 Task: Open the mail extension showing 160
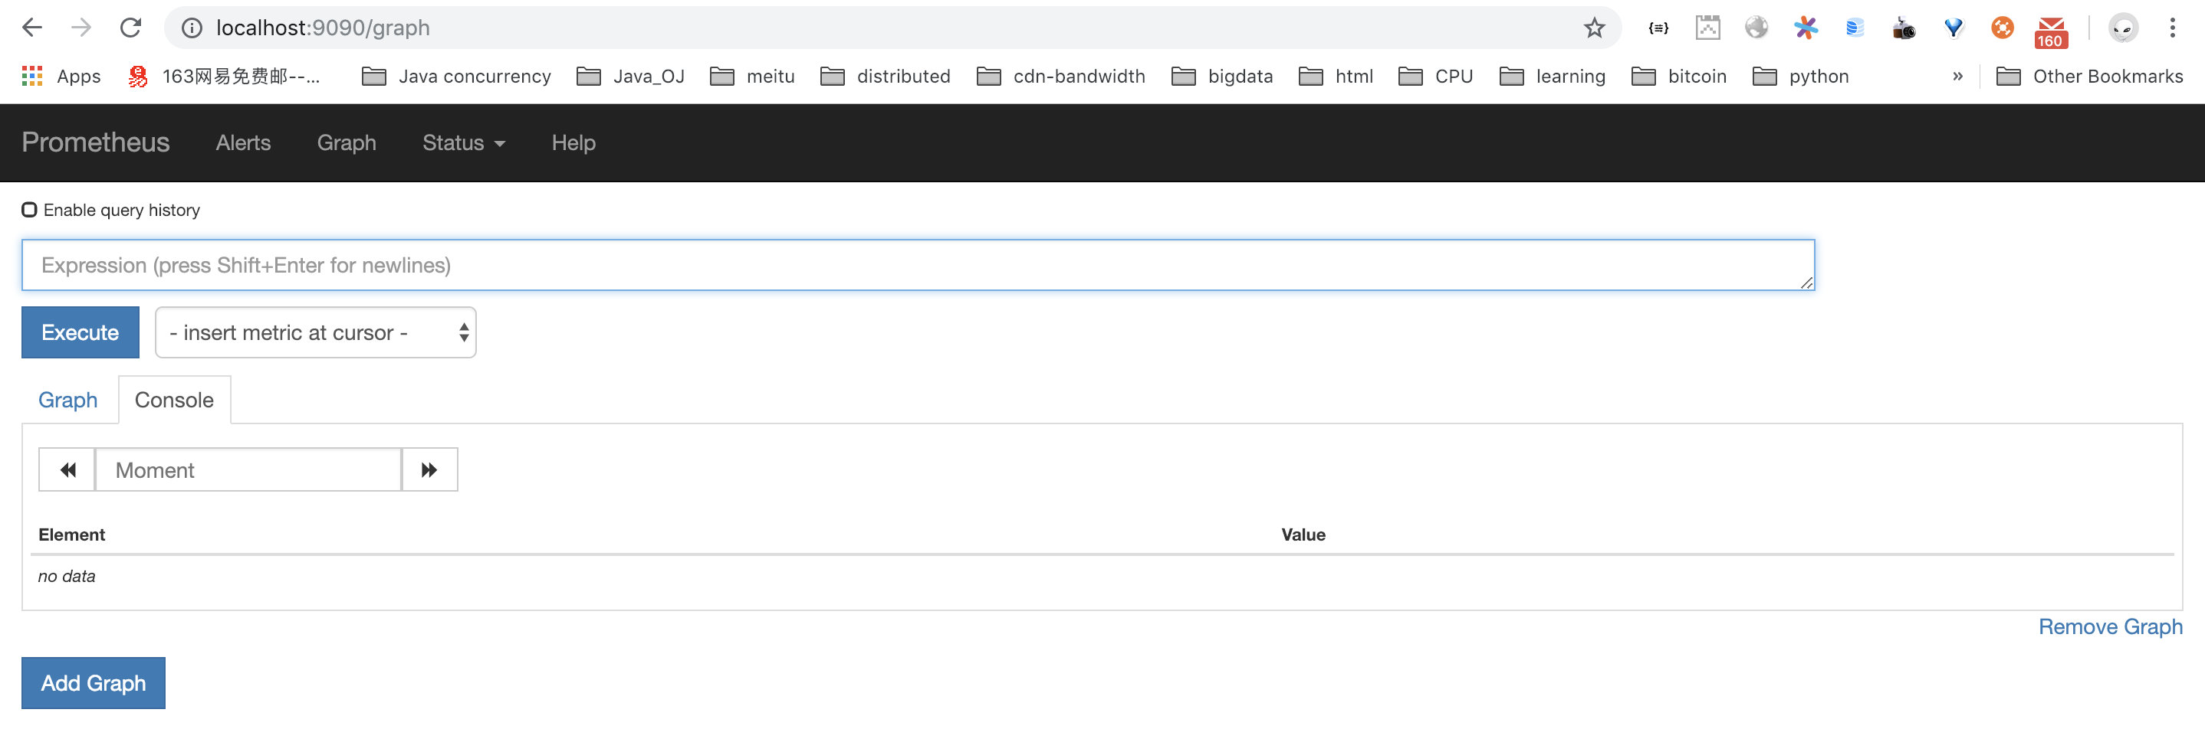point(2051,31)
